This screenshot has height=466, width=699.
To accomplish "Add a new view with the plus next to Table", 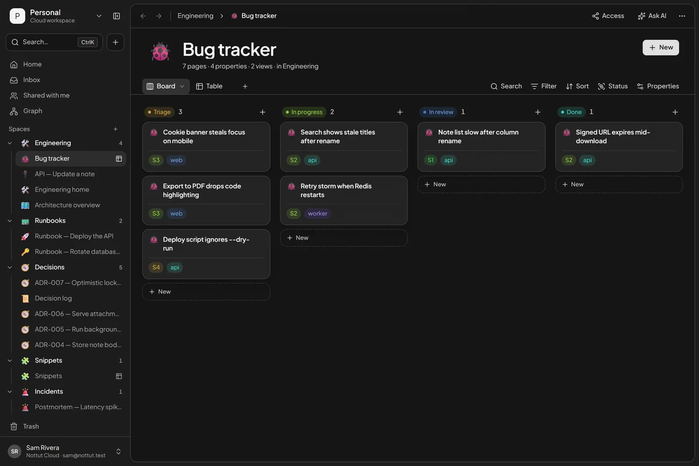I will (x=245, y=86).
